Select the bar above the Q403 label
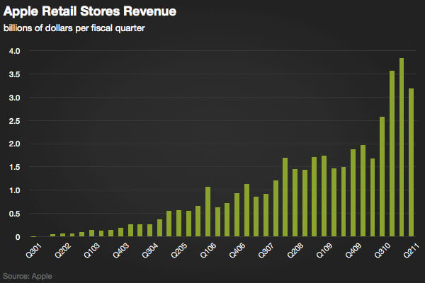Image resolution: width=425 pixels, height=283 pixels. pos(120,232)
